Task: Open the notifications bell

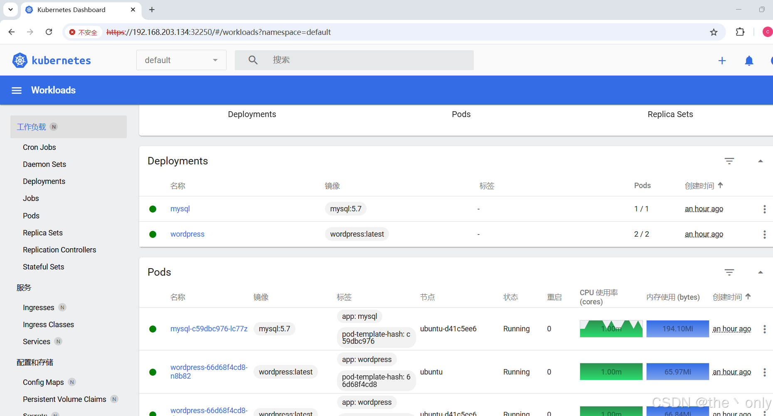Action: pyautogui.click(x=749, y=61)
